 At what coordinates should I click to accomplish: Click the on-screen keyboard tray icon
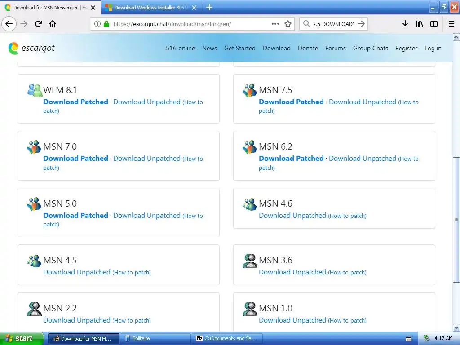pyautogui.click(x=408, y=339)
